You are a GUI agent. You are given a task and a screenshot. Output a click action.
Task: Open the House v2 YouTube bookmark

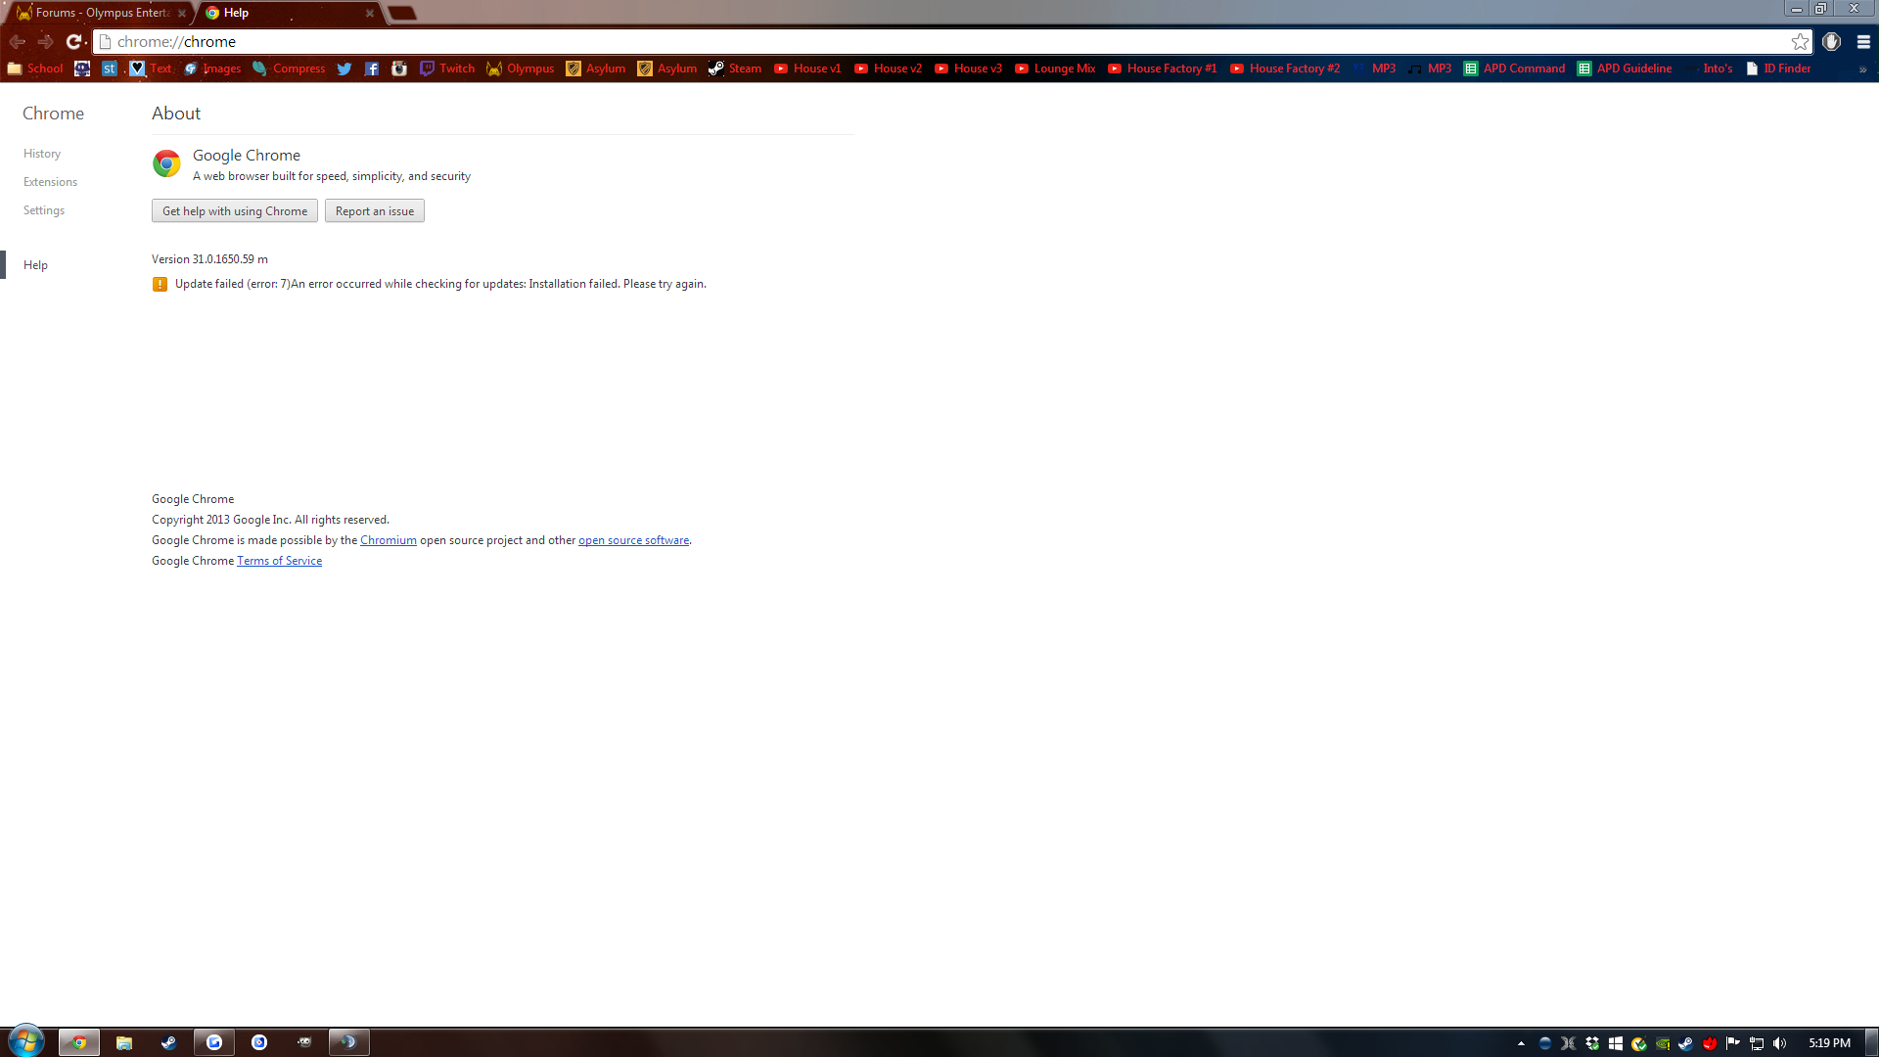(x=888, y=69)
